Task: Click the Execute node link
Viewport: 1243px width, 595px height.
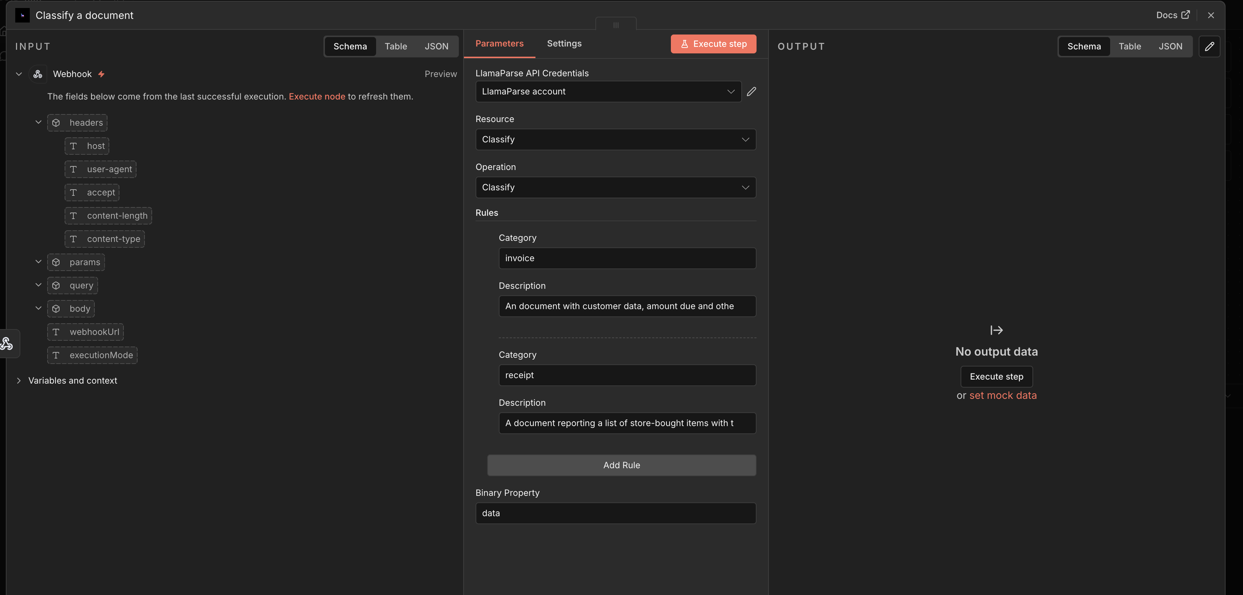Action: pyautogui.click(x=317, y=96)
